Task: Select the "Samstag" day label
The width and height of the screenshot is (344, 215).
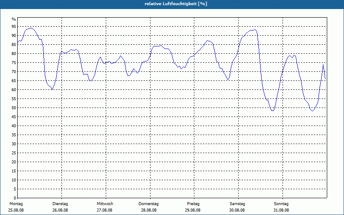Action: [x=237, y=204]
